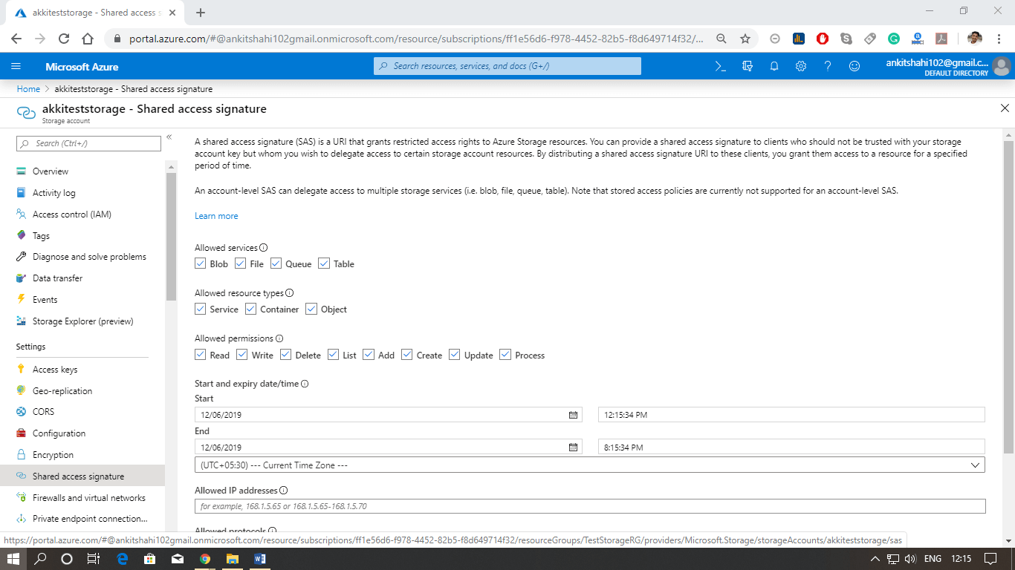Viewport: 1015px width, 570px height.
Task: Open Storage Explorer (preview)
Action: [x=83, y=321]
